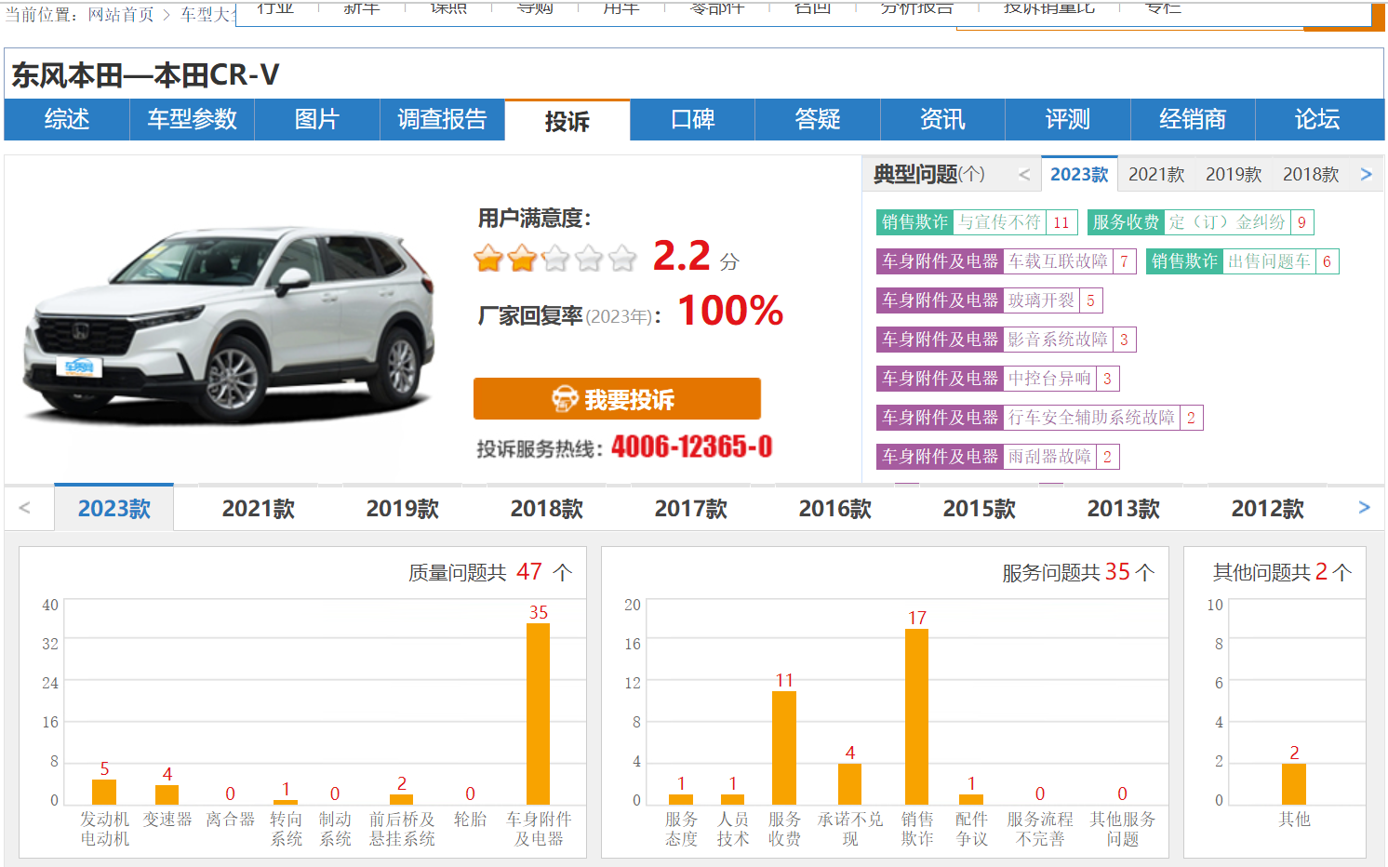
Task: Open the 影音系统故障 issue tag
Action: click(x=1007, y=340)
